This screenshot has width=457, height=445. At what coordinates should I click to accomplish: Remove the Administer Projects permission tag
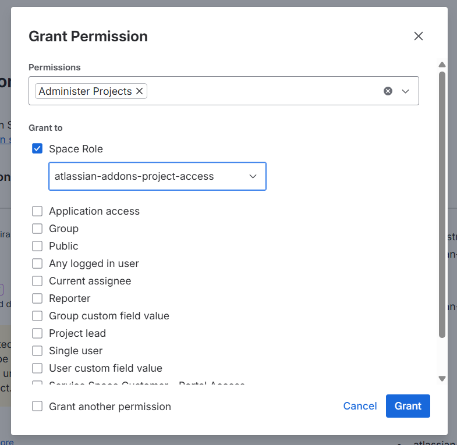click(139, 91)
